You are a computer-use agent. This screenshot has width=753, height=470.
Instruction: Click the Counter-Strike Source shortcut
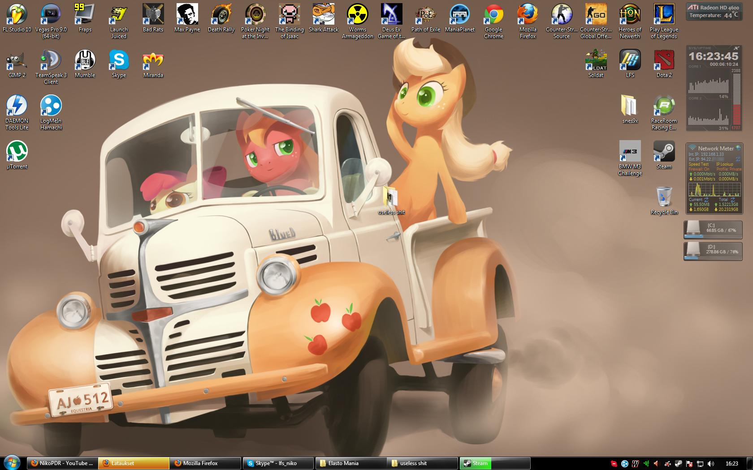coord(562,21)
